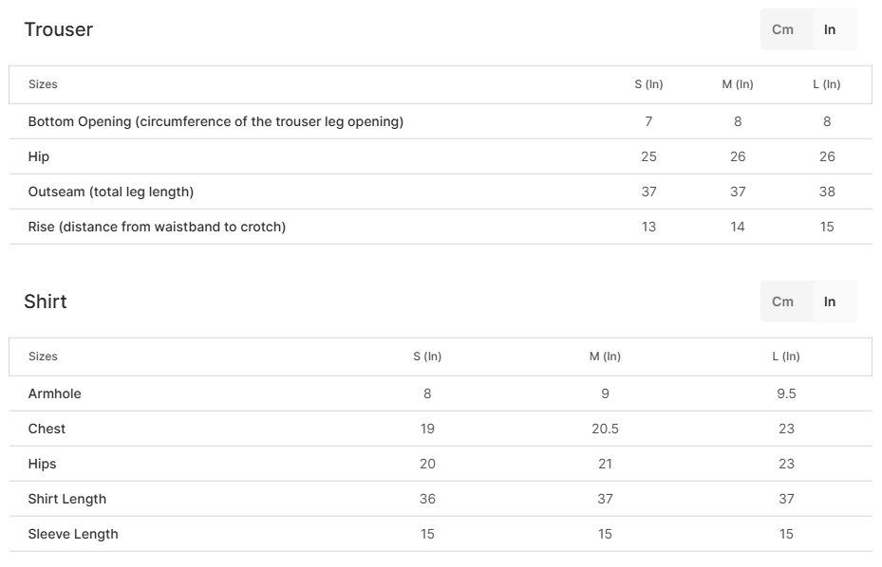Image resolution: width=882 pixels, height=567 pixels.
Task: Click the Trouser Hip row label
Action: pos(39,156)
